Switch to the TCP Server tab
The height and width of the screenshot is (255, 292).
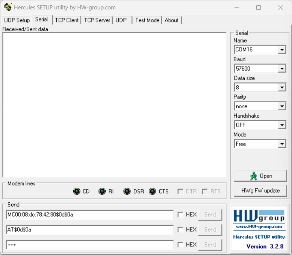tap(97, 20)
